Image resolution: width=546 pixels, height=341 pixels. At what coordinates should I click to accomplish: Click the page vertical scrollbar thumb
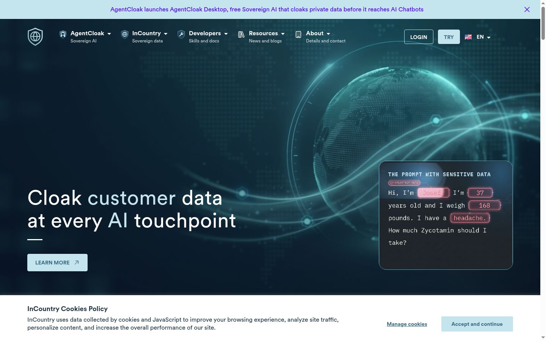[543, 23]
